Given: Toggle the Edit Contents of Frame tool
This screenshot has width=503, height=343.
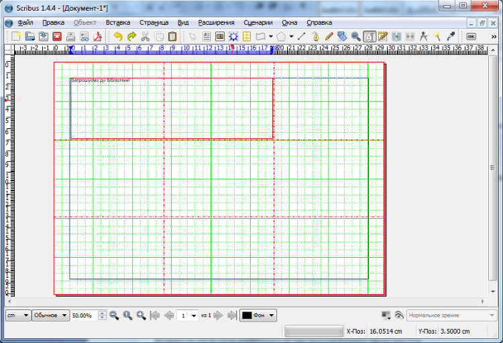Looking at the screenshot, I should (x=370, y=36).
